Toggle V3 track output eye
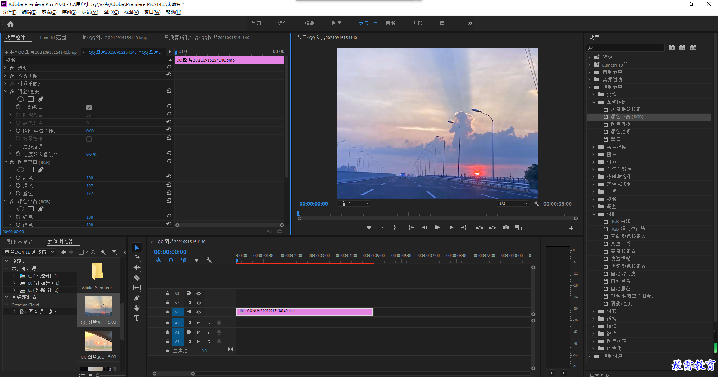 point(199,293)
